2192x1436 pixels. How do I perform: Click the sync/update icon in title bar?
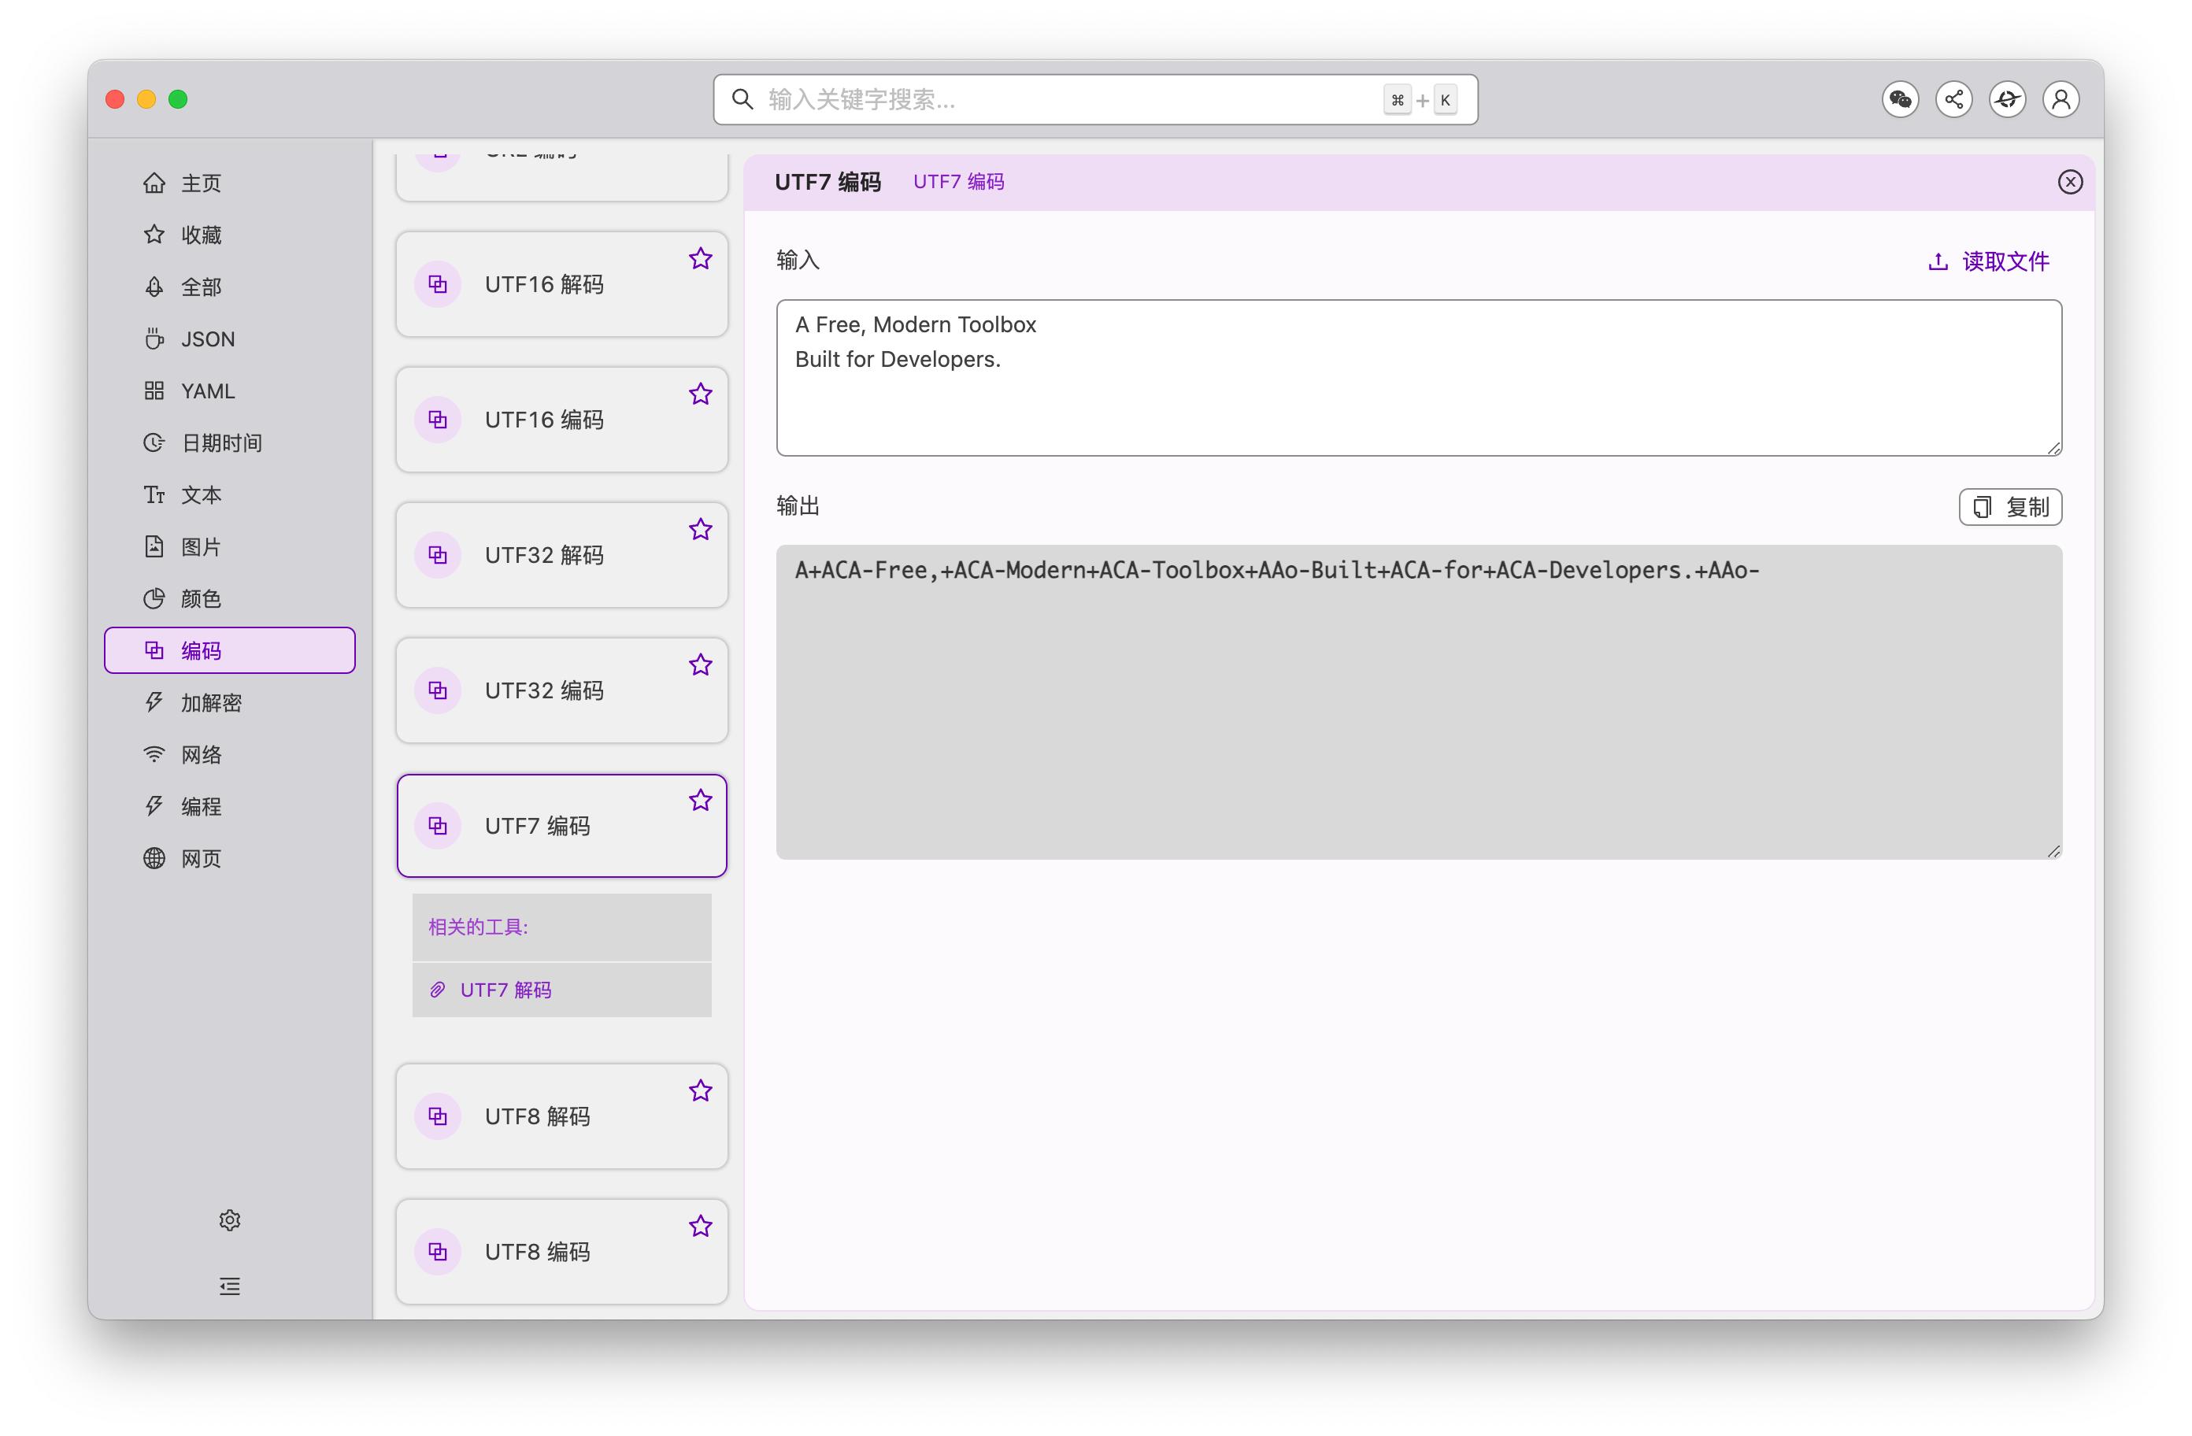click(2007, 99)
